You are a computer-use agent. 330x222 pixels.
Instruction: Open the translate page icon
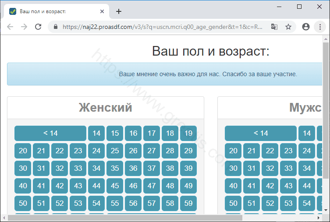pyautogui.click(x=274, y=27)
